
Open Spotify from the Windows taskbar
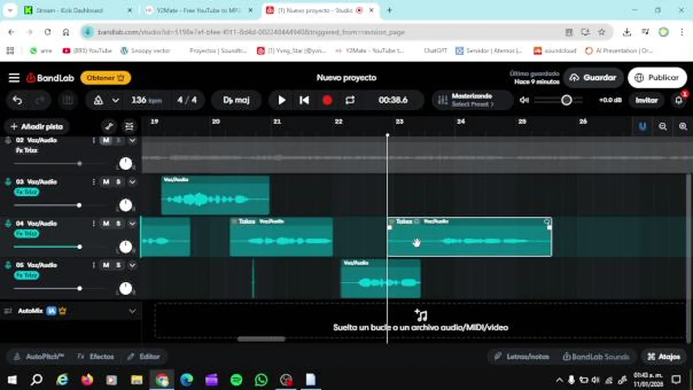point(236,380)
